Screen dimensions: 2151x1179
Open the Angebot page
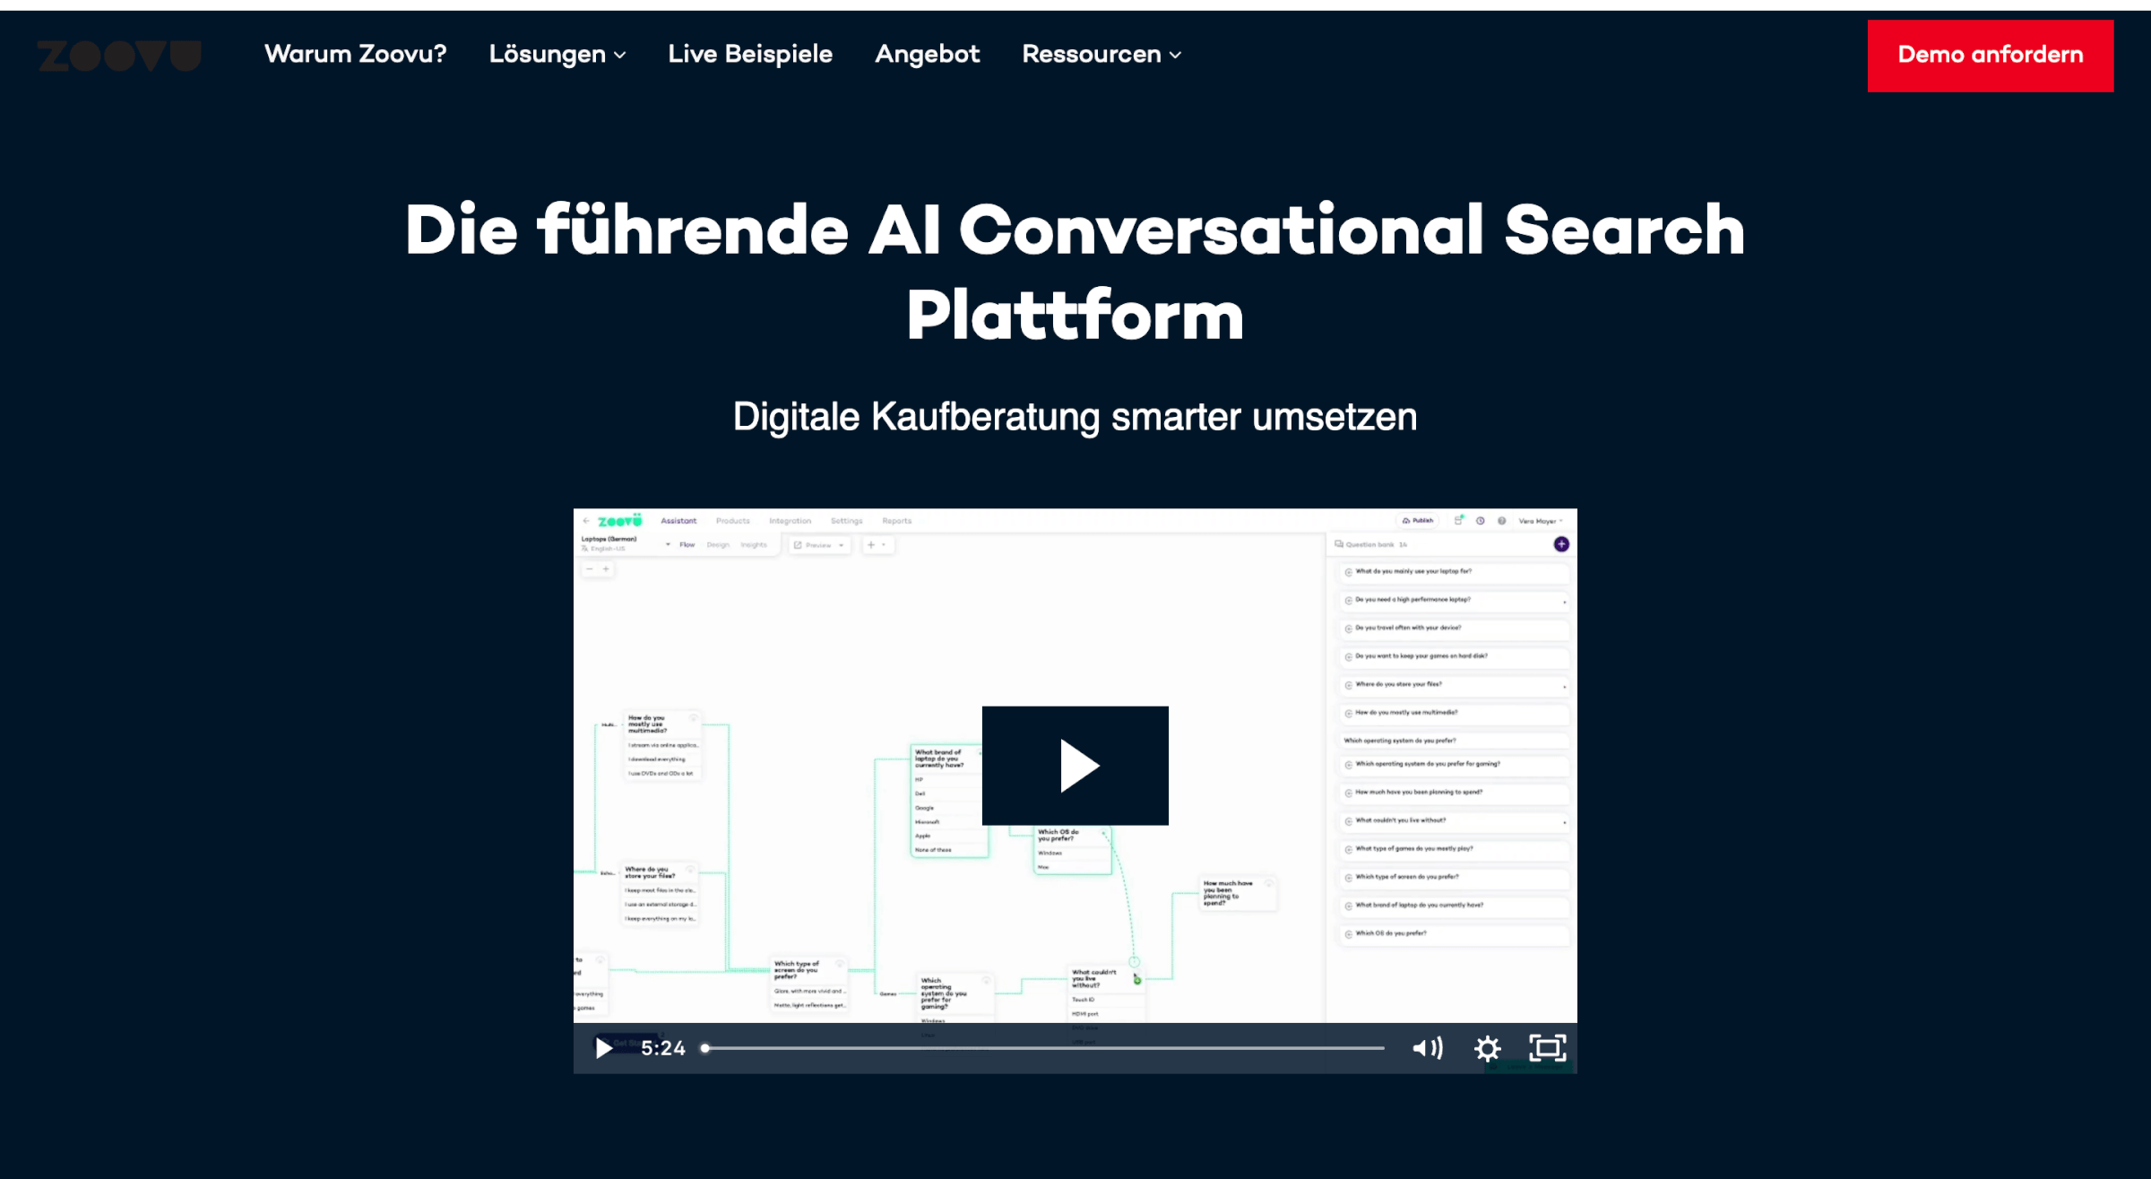(927, 55)
